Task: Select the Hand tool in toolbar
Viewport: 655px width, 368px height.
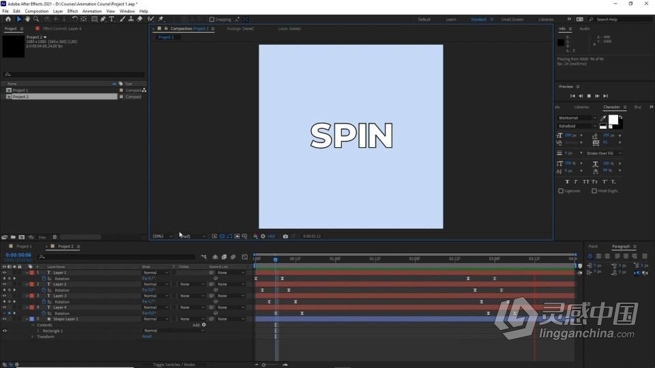Action: (x=27, y=19)
